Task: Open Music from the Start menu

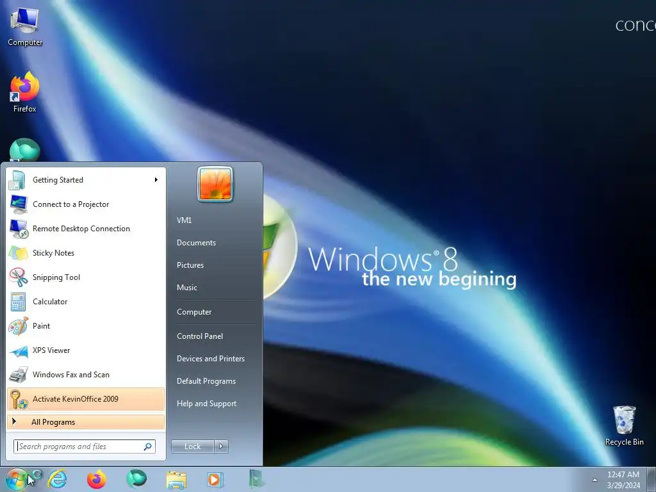Action: [186, 288]
